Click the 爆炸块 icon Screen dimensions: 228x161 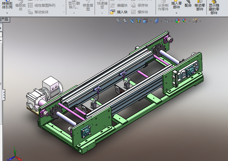coord(133,12)
